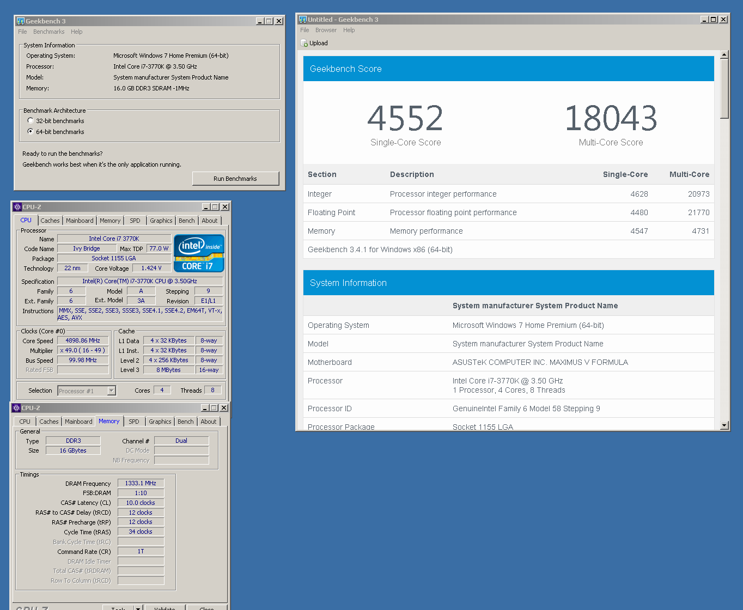
Task: Select 64-bit benchmarks option
Action: (31, 132)
